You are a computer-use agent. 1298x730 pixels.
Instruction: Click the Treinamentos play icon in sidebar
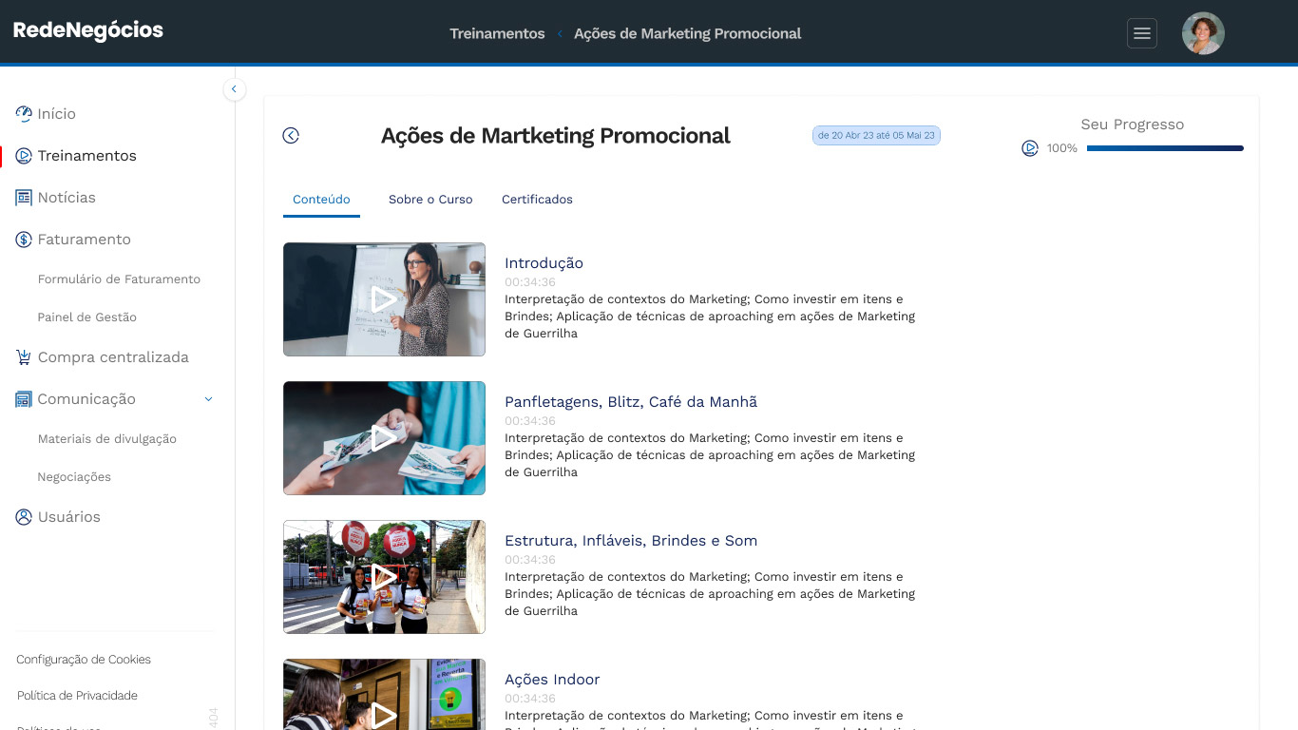point(24,156)
